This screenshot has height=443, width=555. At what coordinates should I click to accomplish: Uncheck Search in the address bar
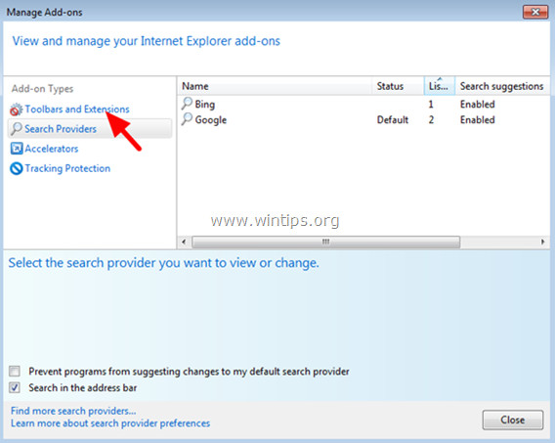[15, 387]
